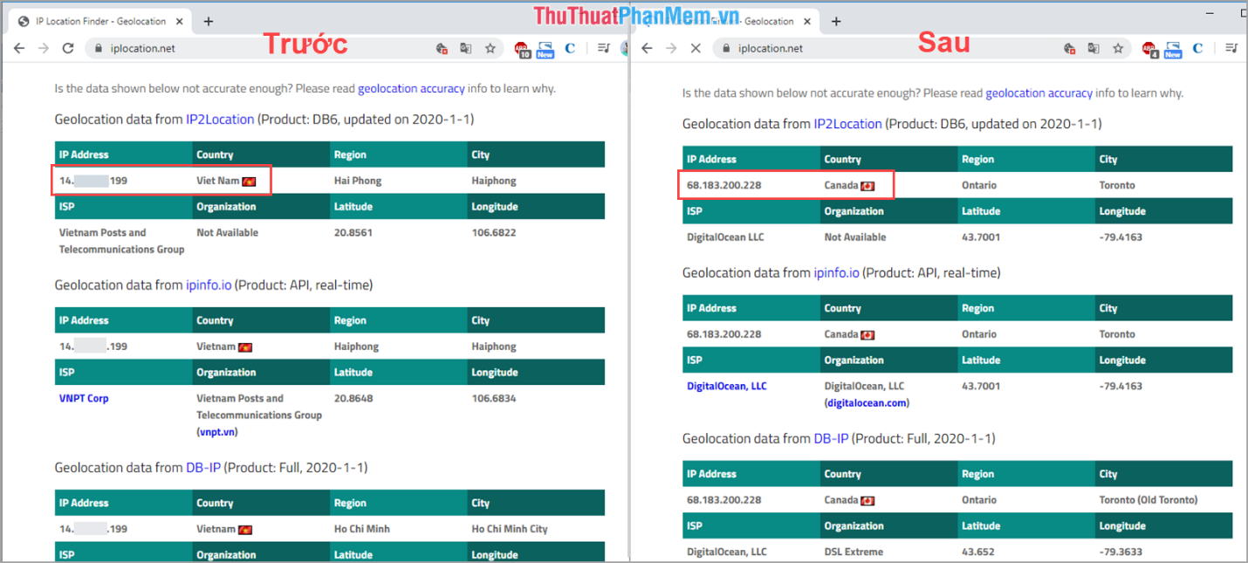Open the Google Translate extension icon
Screen dimensions: 1248x563
click(x=466, y=49)
